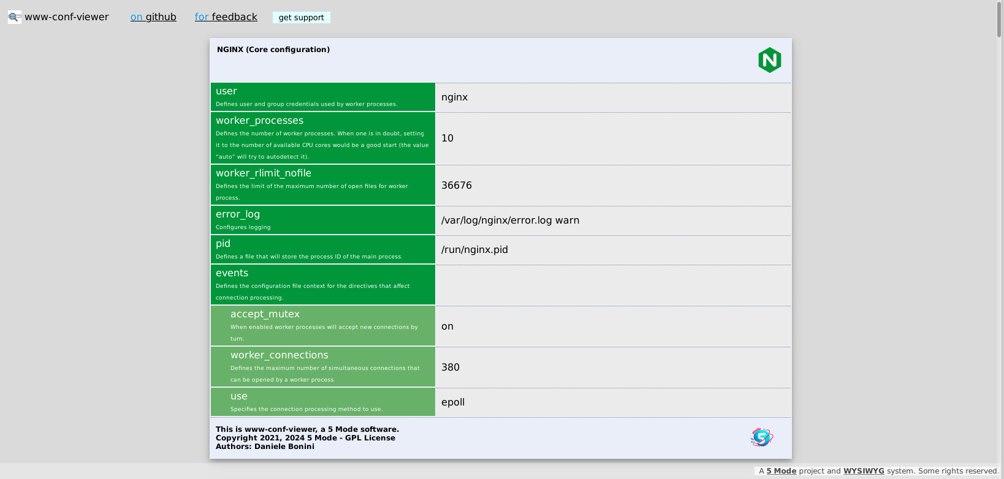Click the 'NGINX (Core configuration)' heading
This screenshot has width=1004, height=479.
point(273,50)
